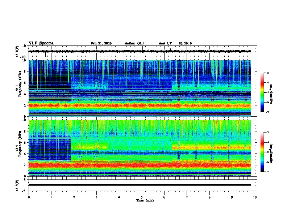
Task: Select the date text "Feb. 21, 2026"
Action: [x=101, y=43]
